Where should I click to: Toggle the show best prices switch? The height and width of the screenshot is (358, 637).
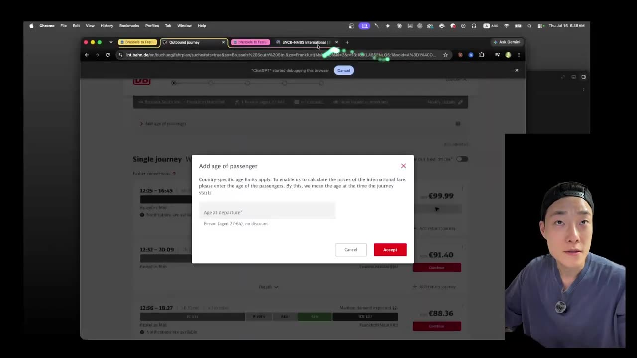coord(462,159)
